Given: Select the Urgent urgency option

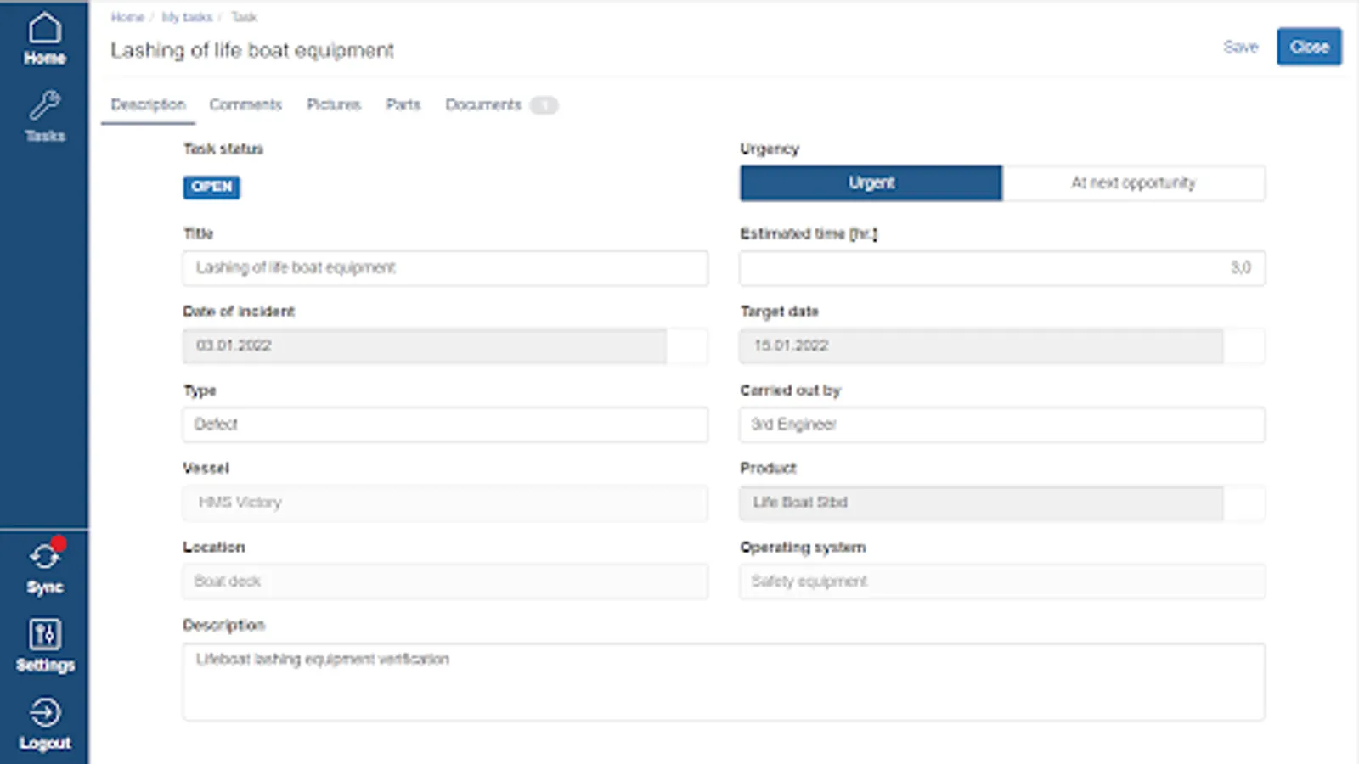Looking at the screenshot, I should click(x=871, y=183).
